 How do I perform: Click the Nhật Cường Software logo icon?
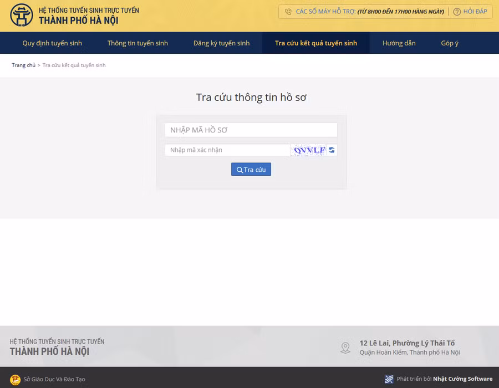pos(389,379)
